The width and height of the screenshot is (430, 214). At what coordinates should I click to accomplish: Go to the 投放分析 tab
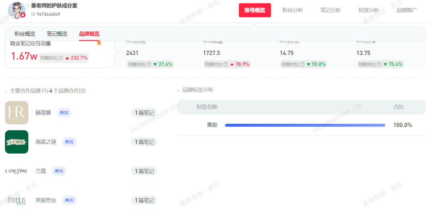pos(368,10)
